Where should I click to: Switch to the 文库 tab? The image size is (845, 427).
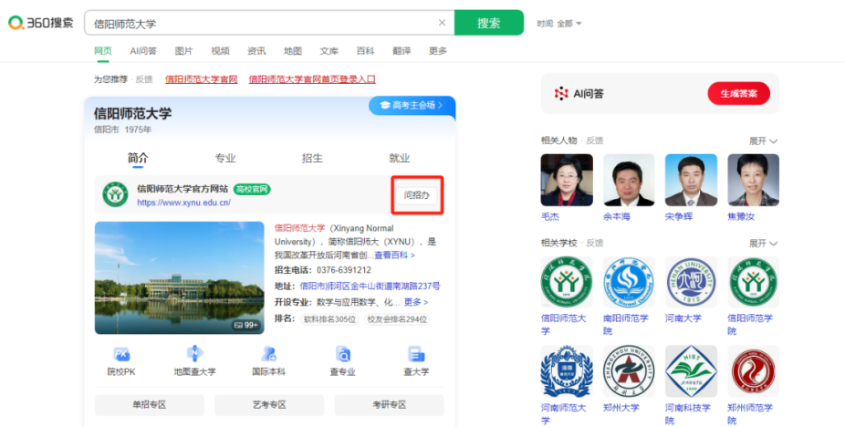point(329,51)
